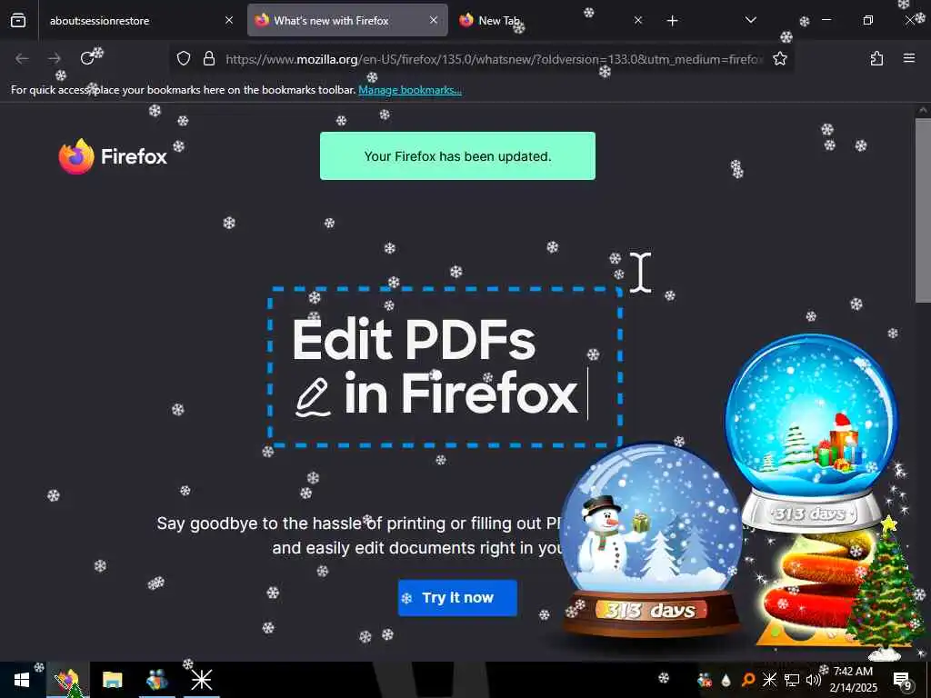Click the pen-signature icon beside in Firefox
The width and height of the screenshot is (931, 698).
[313, 397]
